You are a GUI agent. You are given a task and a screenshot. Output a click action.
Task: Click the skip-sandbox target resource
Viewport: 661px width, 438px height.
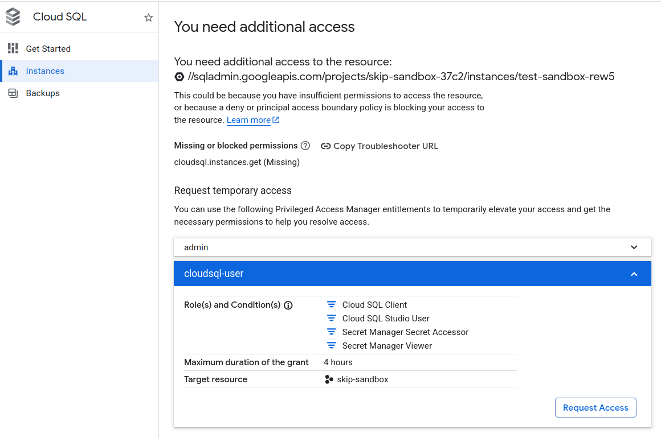coord(362,379)
